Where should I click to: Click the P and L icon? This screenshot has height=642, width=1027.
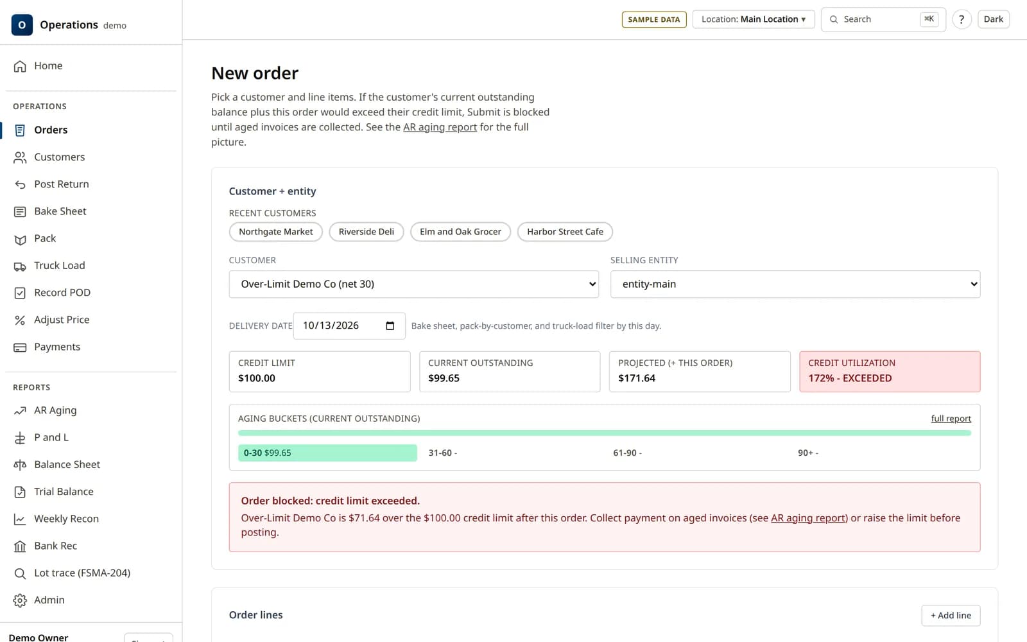coord(20,438)
